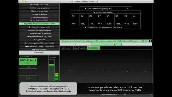Select preset 3
172x97 pixels.
click(x=137, y=44)
